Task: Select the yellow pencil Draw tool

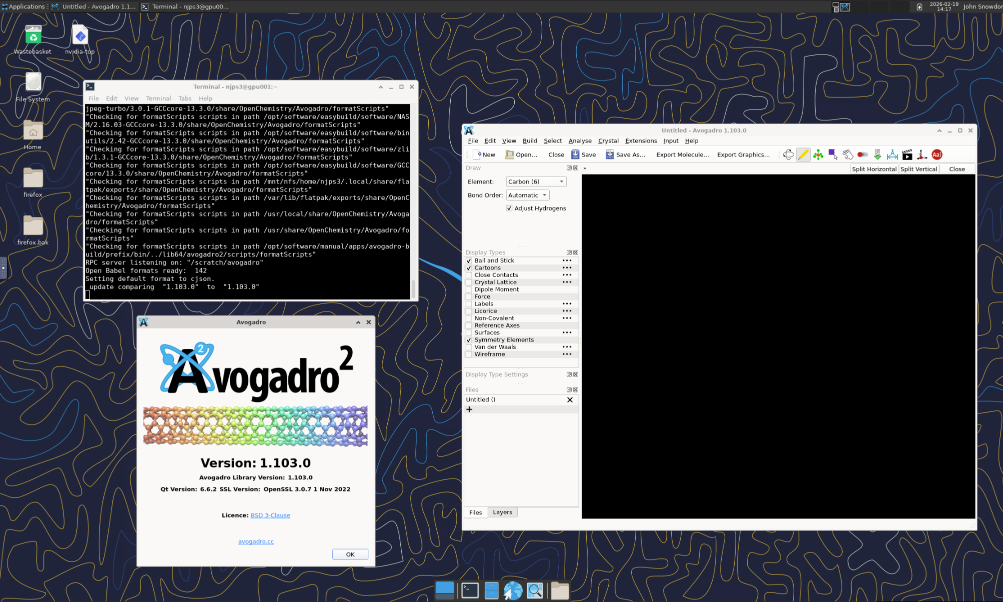Action: pyautogui.click(x=803, y=155)
